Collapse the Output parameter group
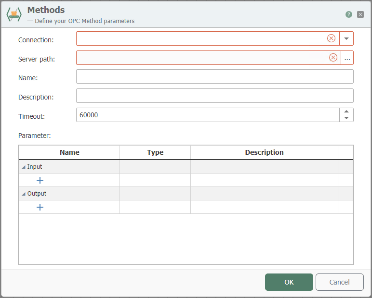The image size is (372, 298). pos(24,194)
